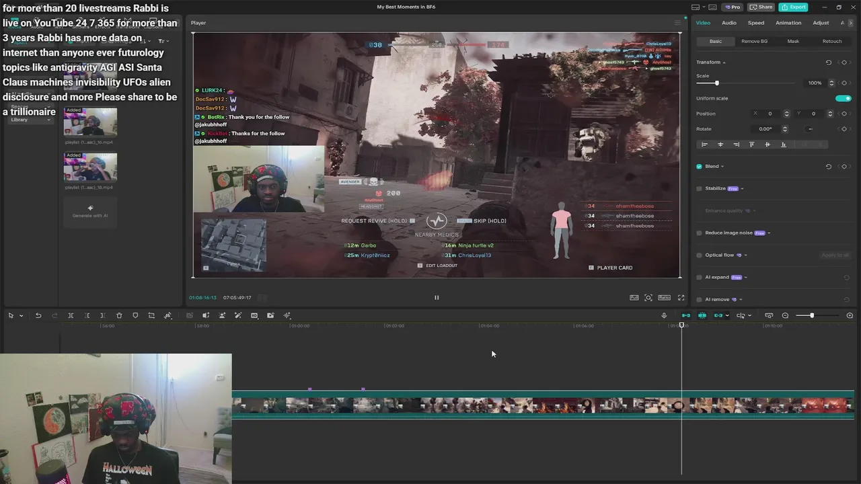Enable the AI expand checkbox

point(699,277)
